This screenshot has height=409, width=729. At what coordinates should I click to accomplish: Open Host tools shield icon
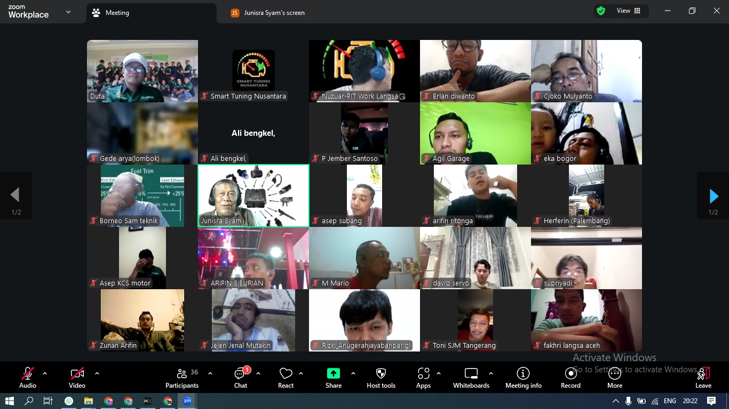pos(381,378)
